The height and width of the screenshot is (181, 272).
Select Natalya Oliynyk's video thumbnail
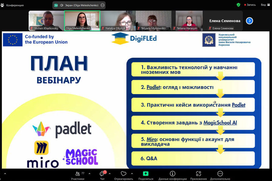[118, 21]
